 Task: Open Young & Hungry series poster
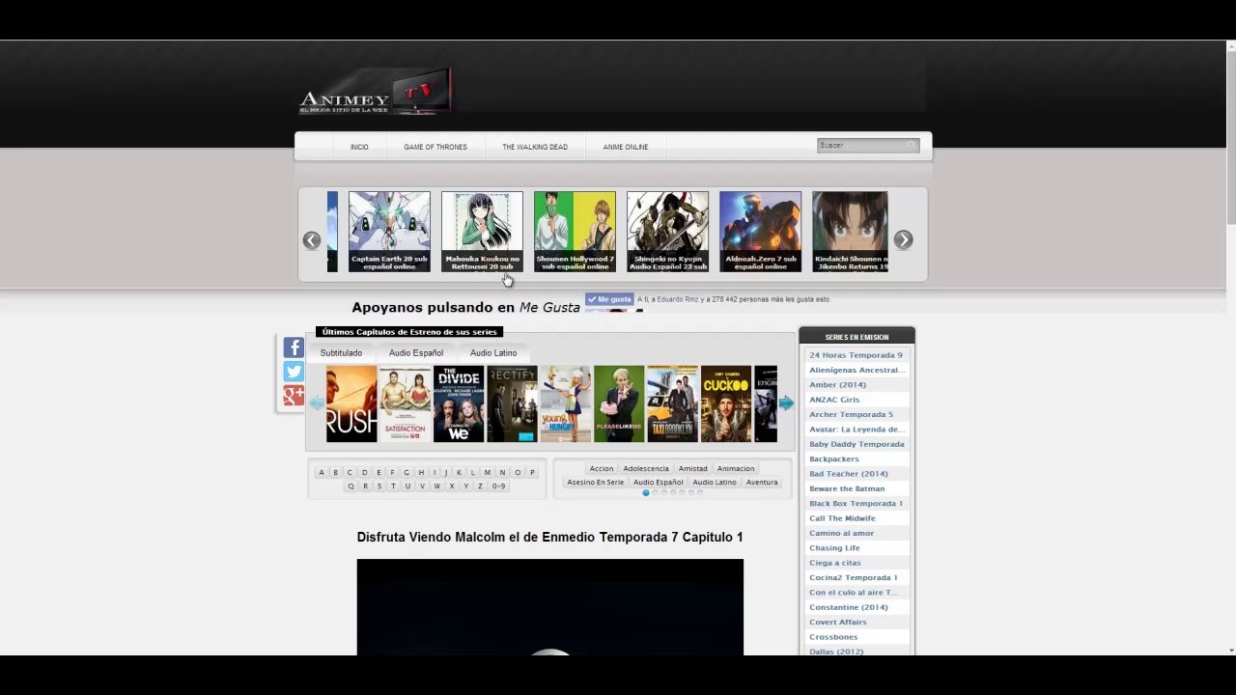coord(565,403)
